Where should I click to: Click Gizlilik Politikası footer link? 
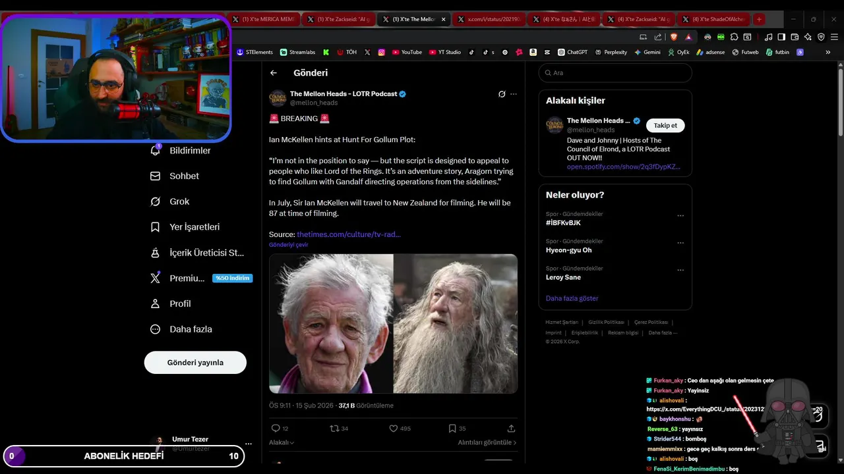(606, 323)
